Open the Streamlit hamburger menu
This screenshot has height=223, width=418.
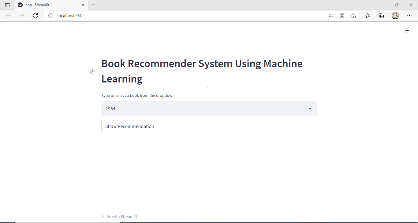click(x=407, y=31)
